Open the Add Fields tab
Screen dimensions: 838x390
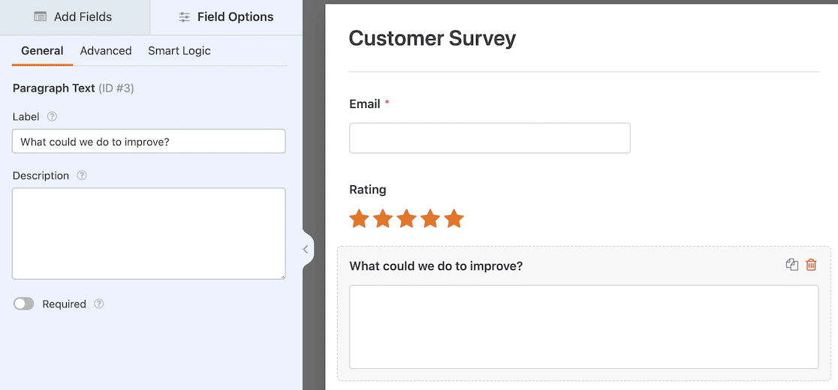point(75,17)
